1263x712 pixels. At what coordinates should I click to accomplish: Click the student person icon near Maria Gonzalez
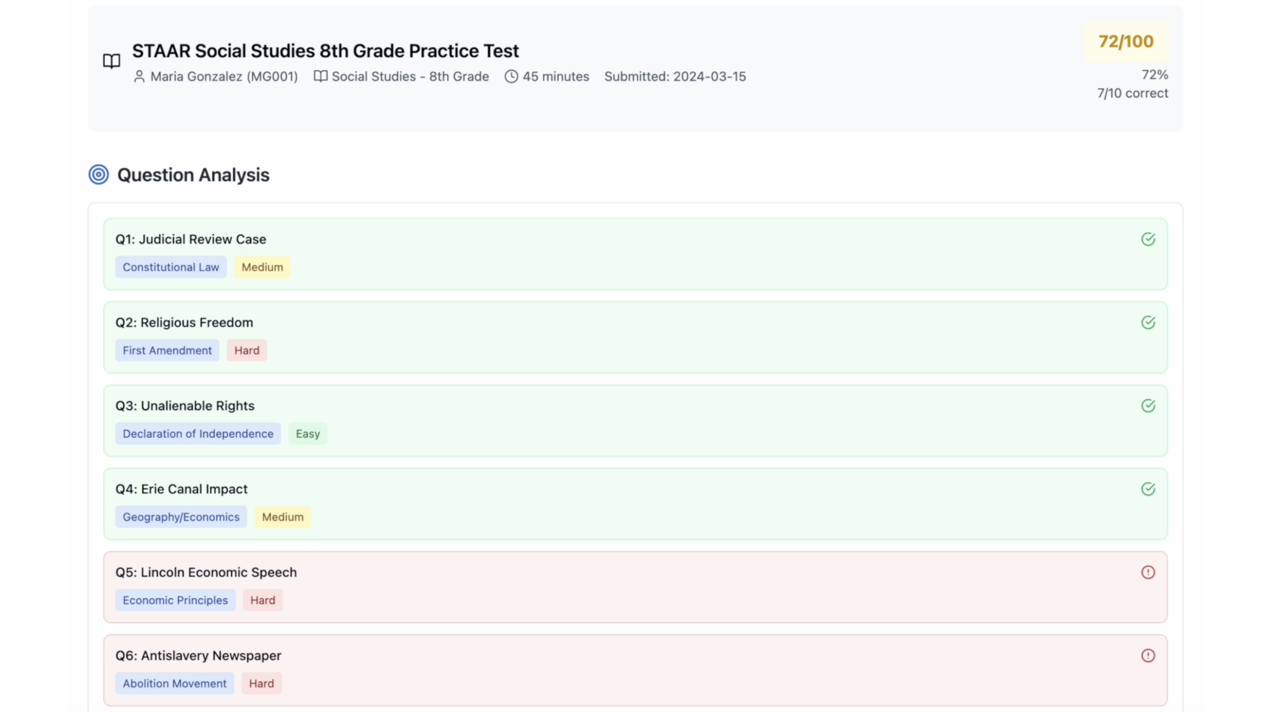click(x=139, y=77)
